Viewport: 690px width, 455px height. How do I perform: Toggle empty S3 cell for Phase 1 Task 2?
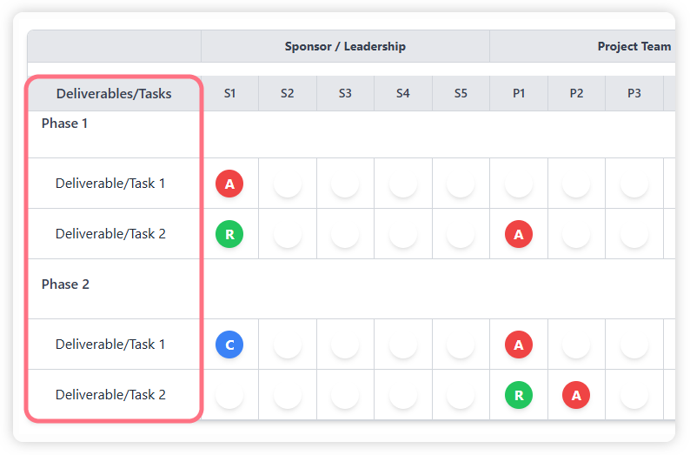[345, 234]
